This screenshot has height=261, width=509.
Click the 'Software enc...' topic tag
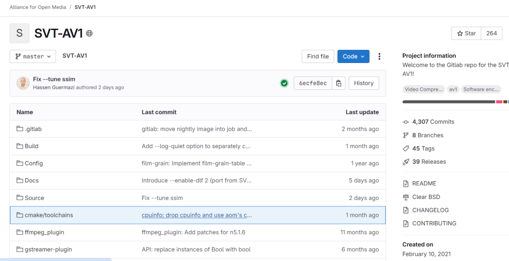[x=481, y=89]
